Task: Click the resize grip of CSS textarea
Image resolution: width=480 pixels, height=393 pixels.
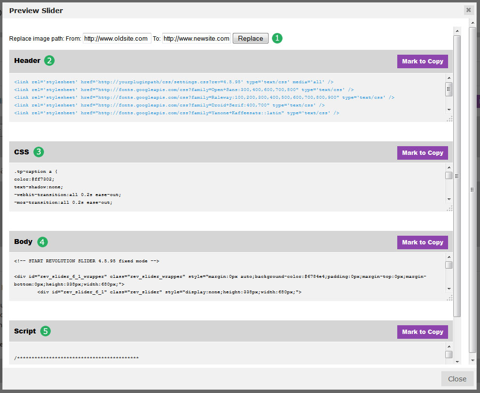Action: pos(450,208)
